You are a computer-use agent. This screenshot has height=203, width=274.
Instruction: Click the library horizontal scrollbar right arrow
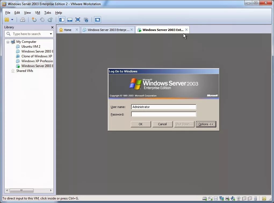click(x=51, y=190)
